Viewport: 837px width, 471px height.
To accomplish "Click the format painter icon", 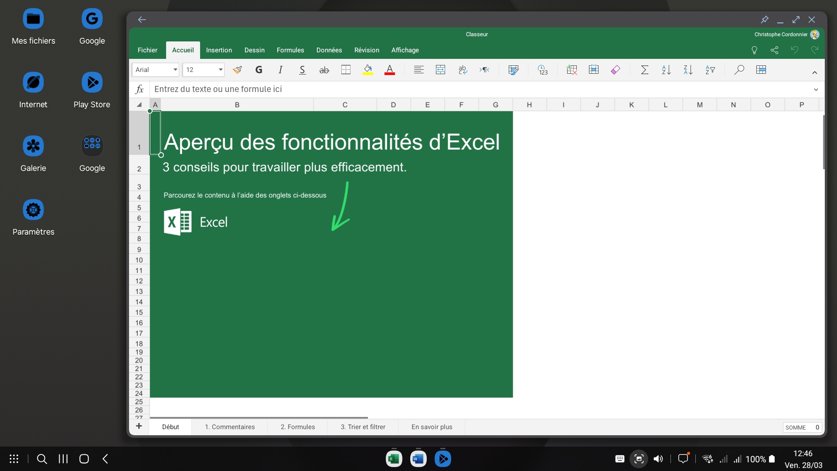I will (237, 70).
